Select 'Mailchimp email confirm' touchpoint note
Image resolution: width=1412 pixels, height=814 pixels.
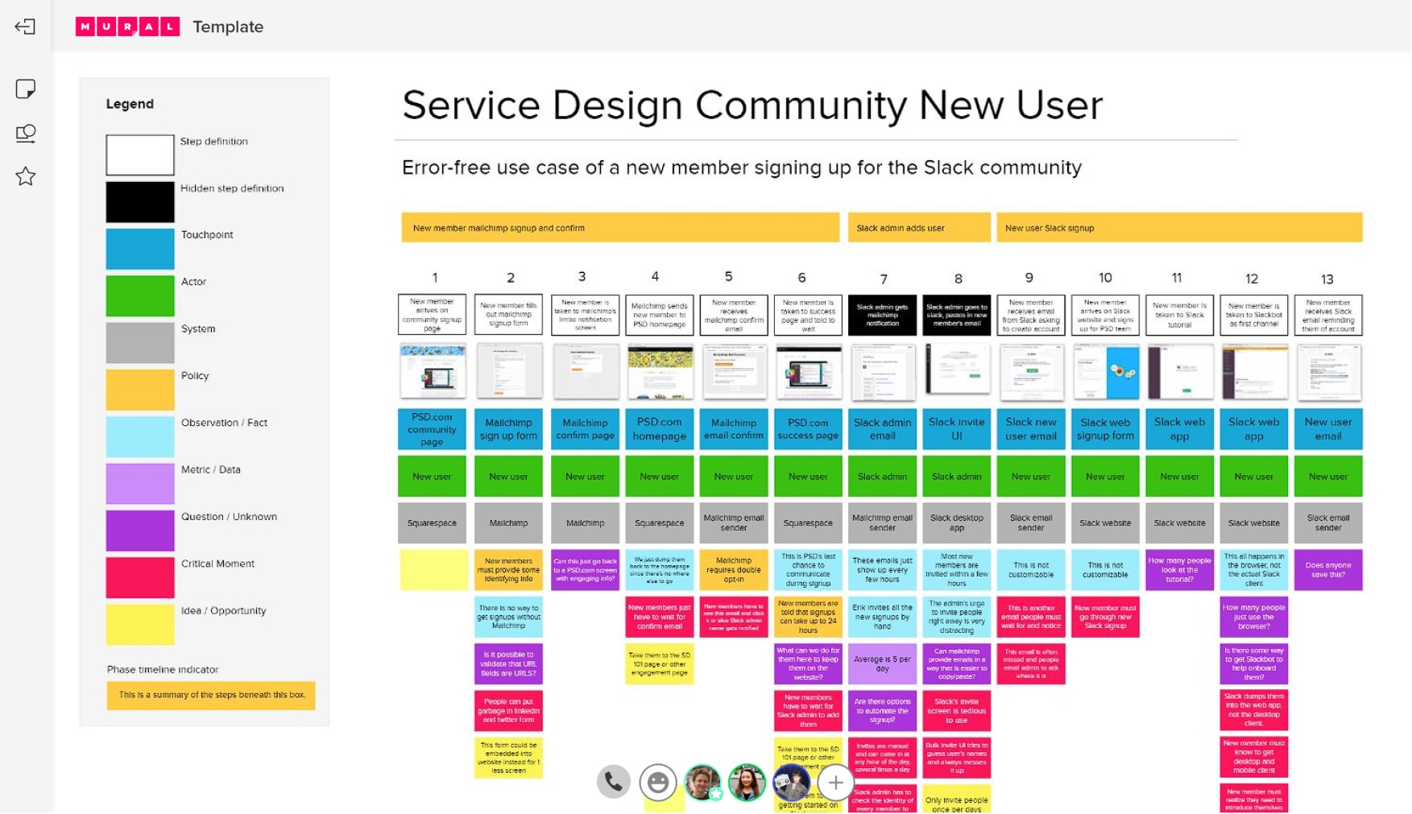734,429
